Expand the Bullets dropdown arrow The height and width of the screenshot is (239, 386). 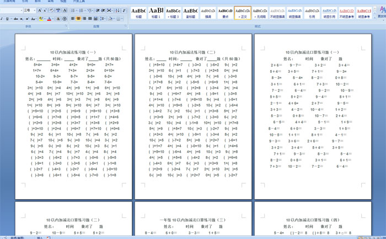point(77,10)
